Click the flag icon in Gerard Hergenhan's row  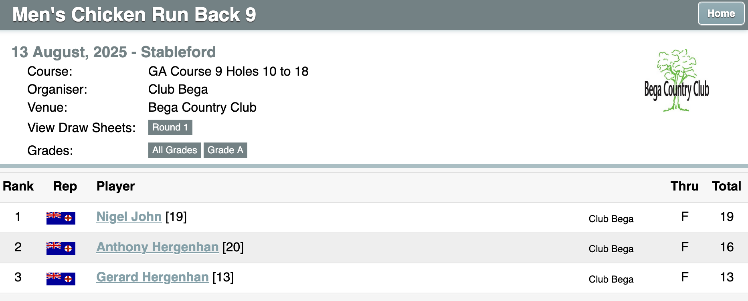tap(61, 279)
